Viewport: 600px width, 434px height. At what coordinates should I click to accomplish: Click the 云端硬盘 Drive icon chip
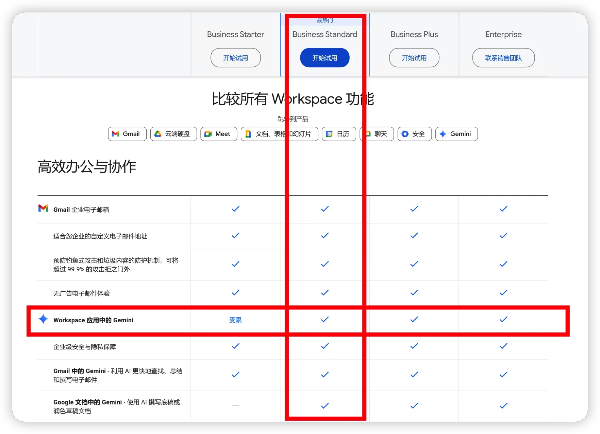(x=158, y=134)
